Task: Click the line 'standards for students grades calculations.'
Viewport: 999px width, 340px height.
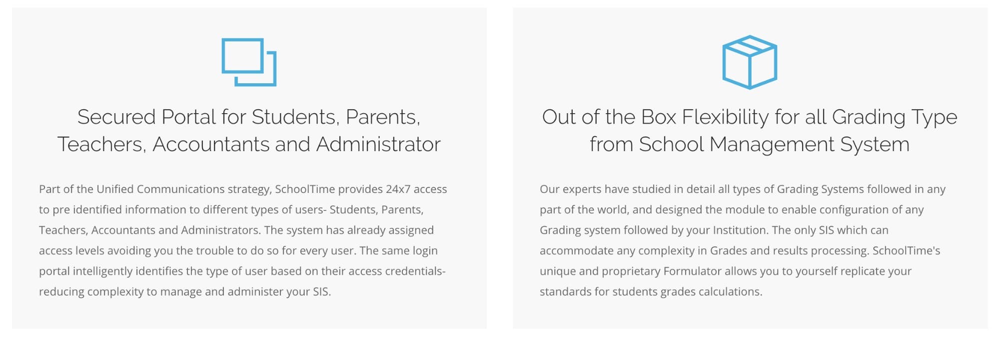Action: (x=651, y=292)
